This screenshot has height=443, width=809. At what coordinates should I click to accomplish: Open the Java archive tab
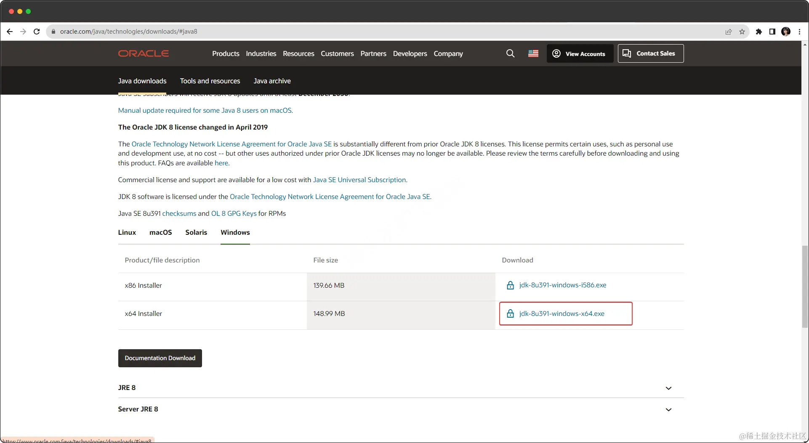[x=272, y=81]
